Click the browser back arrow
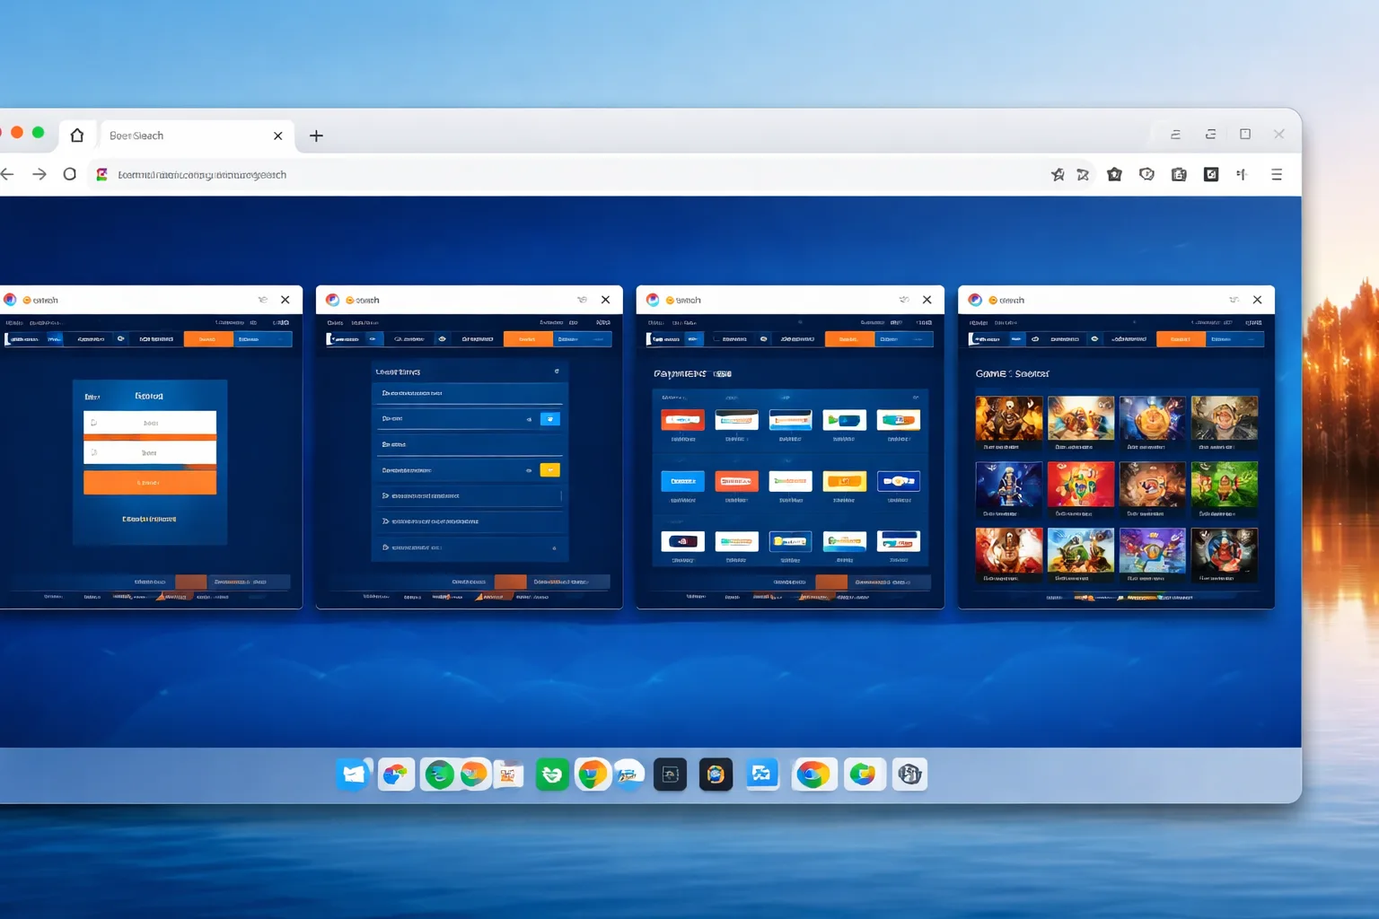 (7, 174)
